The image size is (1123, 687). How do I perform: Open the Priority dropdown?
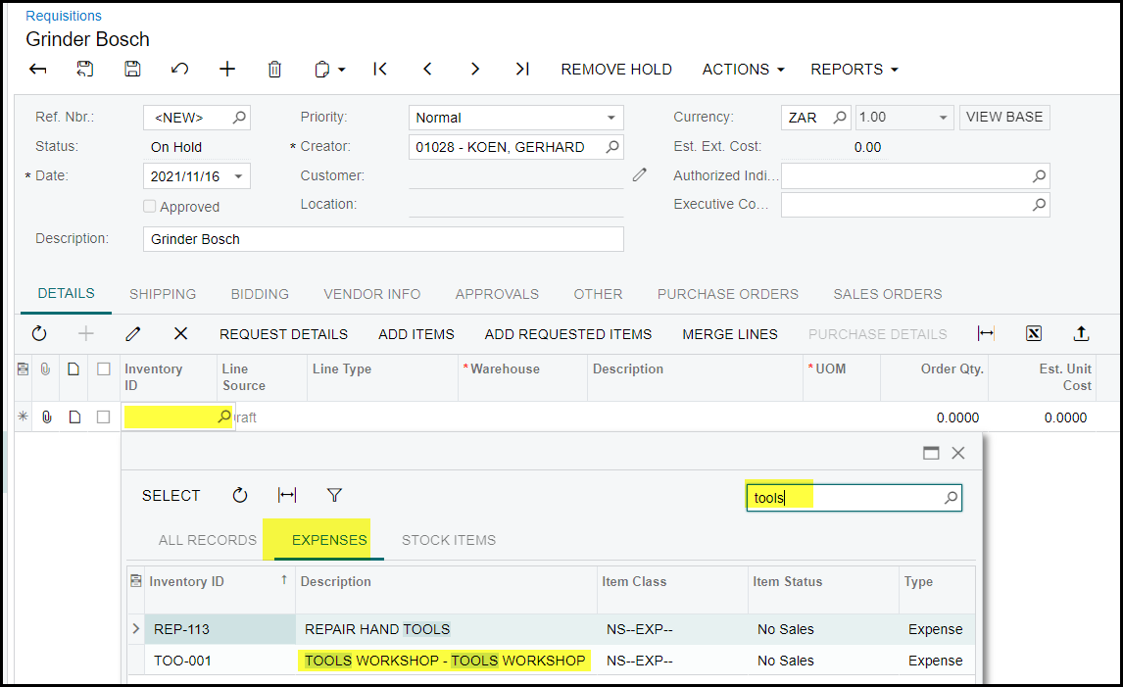(x=610, y=118)
